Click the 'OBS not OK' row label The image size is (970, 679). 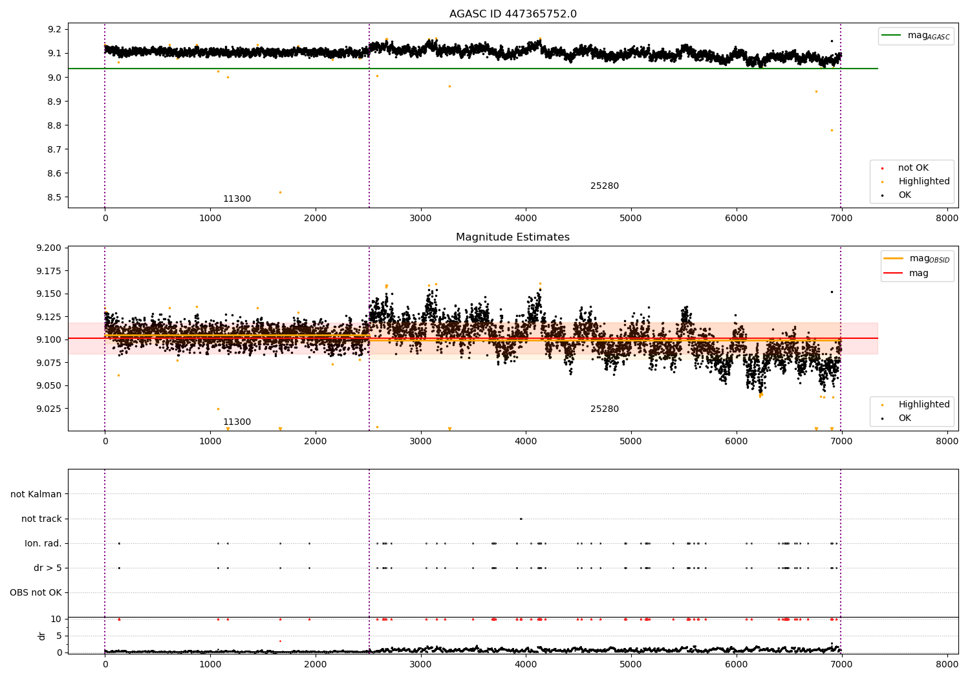(36, 593)
